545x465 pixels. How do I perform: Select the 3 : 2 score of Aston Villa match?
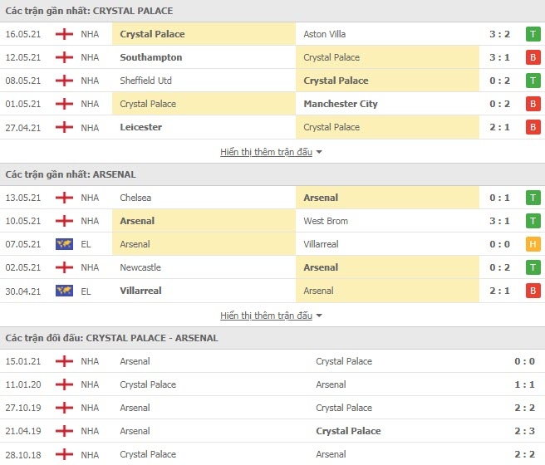pos(499,34)
